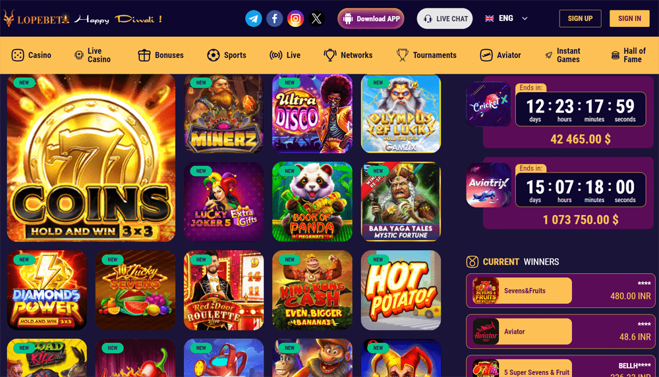The height and width of the screenshot is (377, 659).
Task: Open the Telegram social icon
Action: tap(254, 19)
